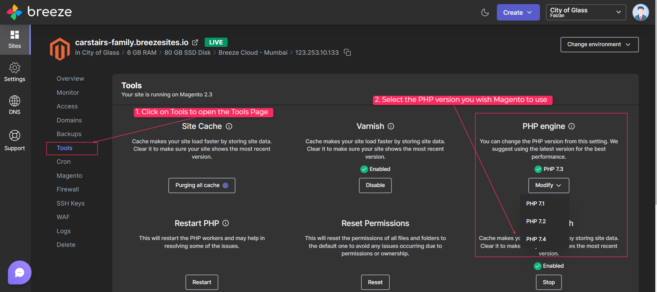Click the breeze logo
This screenshot has width=657, height=292.
(39, 12)
